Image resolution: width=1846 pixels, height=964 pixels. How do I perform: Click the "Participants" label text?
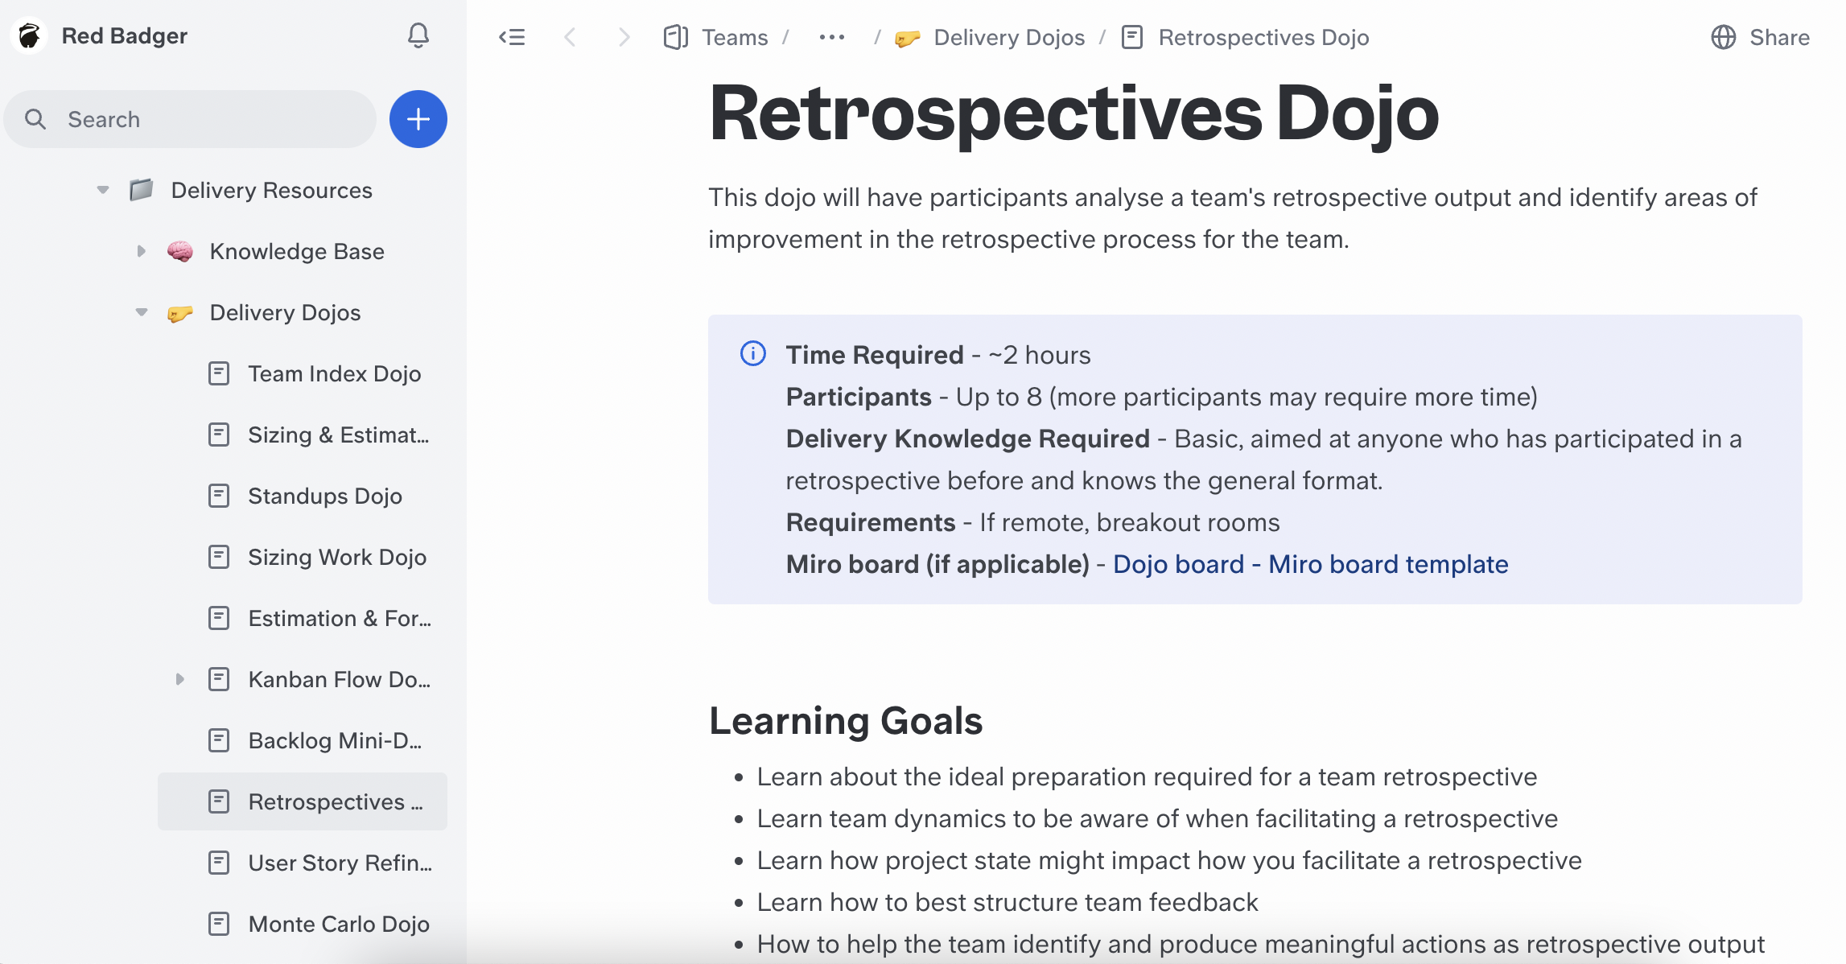pyautogui.click(x=859, y=397)
